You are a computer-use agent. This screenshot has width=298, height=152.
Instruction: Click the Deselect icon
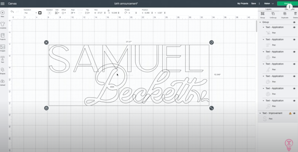click(50, 13)
